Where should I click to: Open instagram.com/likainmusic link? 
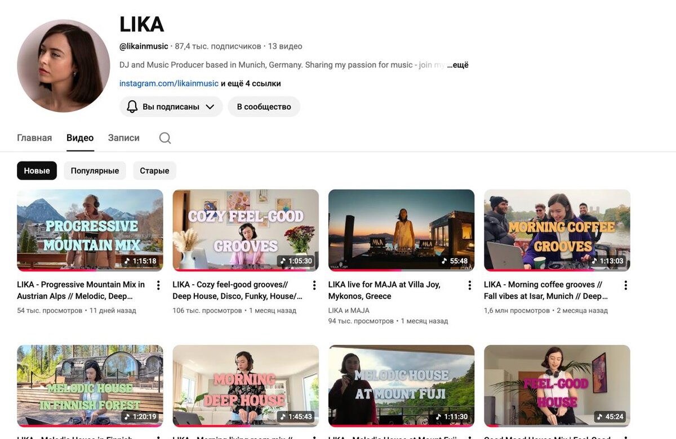[x=169, y=83]
